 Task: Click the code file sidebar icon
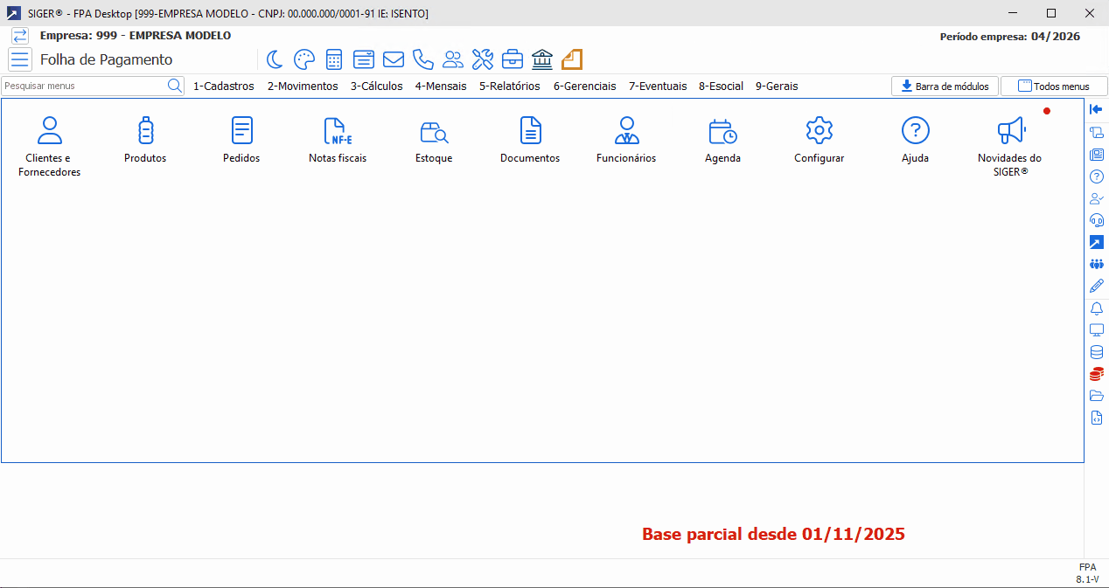(1096, 418)
